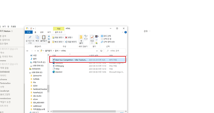
Task: Collapse the ribbon with the up chevron
Action: pos(123,32)
